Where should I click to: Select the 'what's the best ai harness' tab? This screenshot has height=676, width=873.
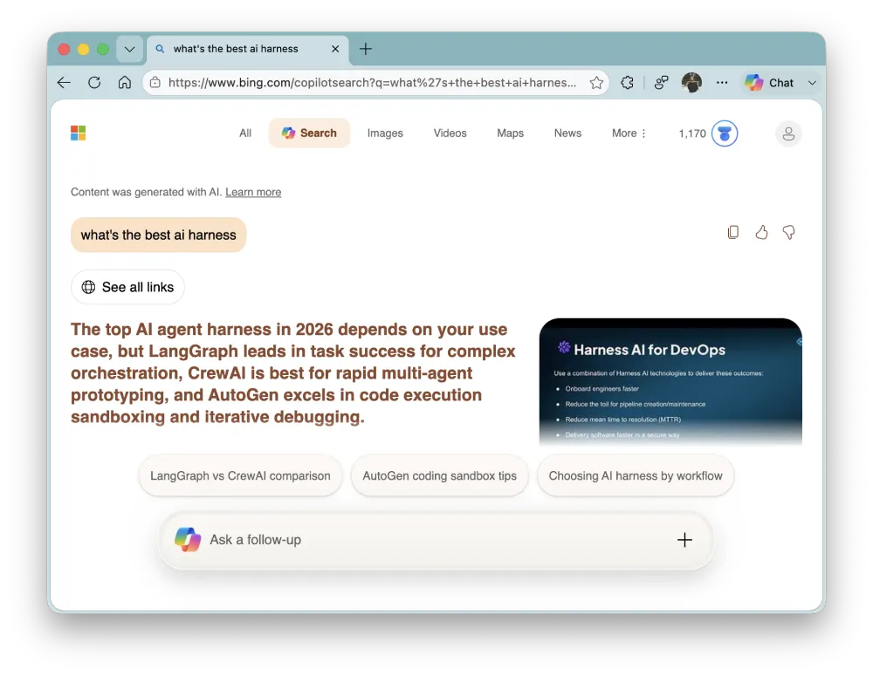(248, 49)
